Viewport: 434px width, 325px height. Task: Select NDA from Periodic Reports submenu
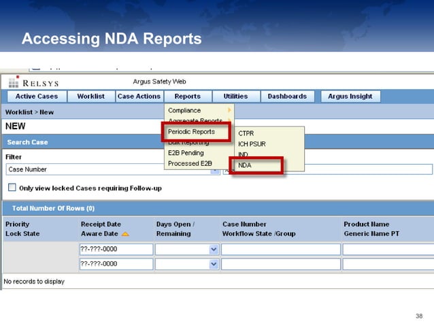click(245, 165)
